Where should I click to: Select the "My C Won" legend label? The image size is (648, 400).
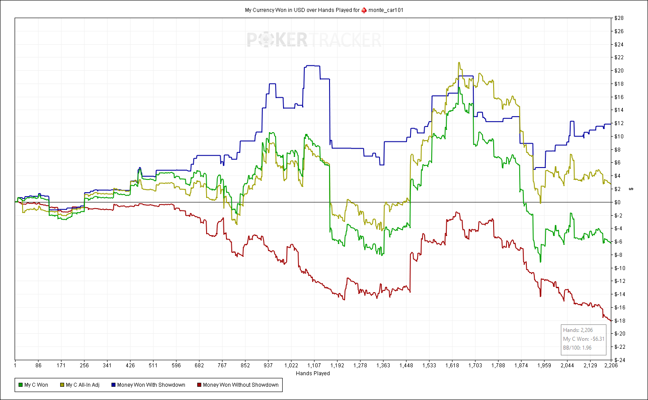36,385
